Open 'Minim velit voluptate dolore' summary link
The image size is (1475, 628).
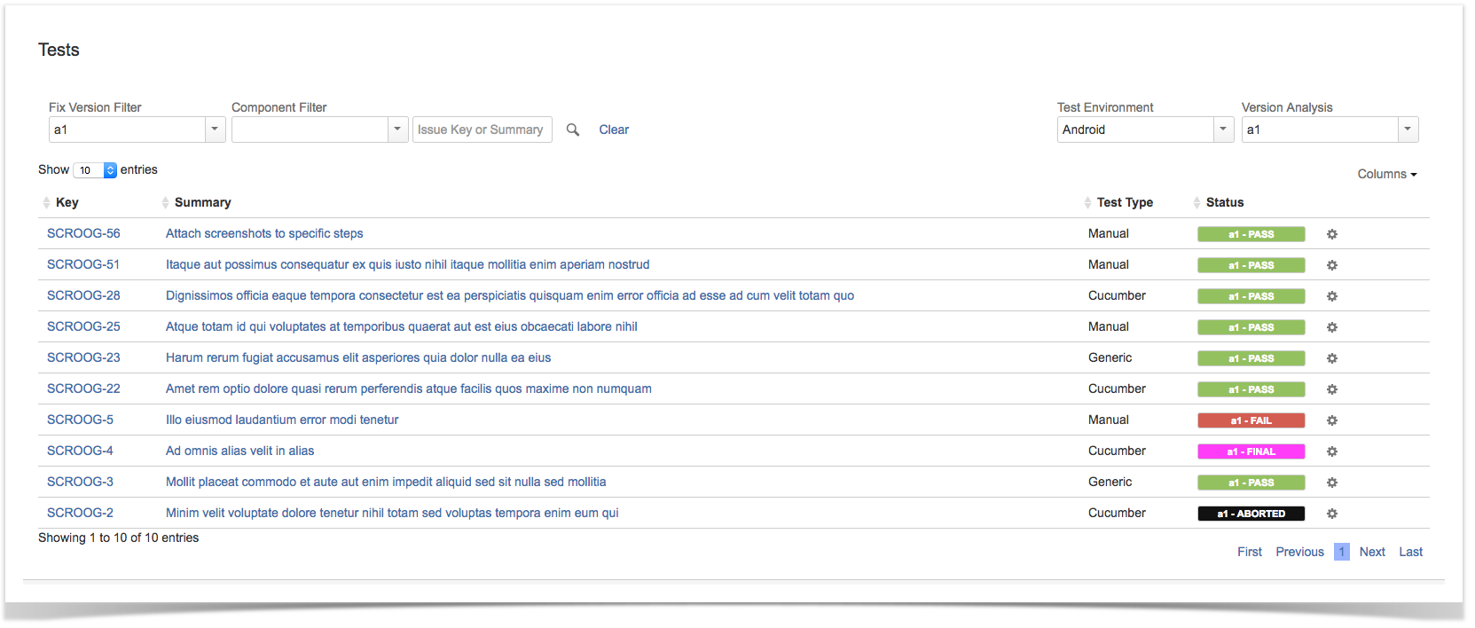point(392,513)
